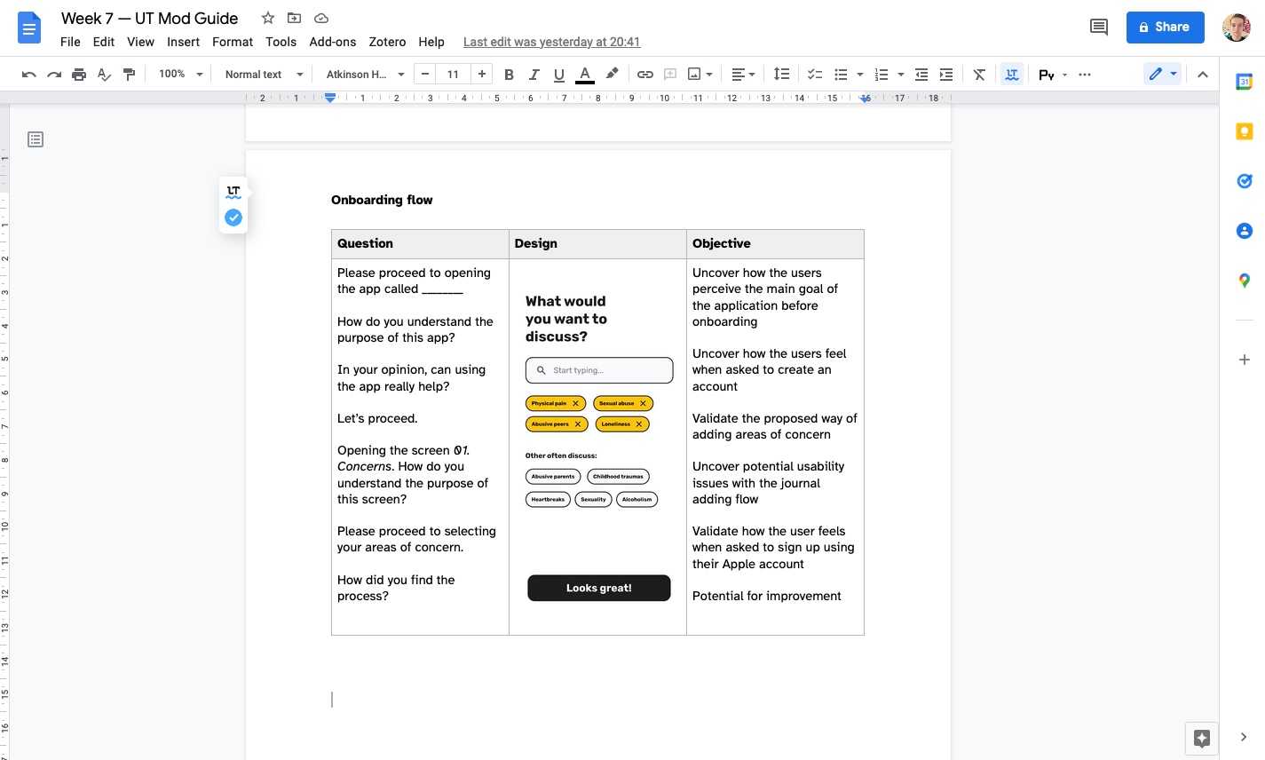Open the Zotero menu
The image size is (1265, 760).
coord(387,42)
